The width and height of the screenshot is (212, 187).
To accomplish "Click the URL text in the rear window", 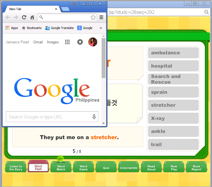I will click(131, 12).
